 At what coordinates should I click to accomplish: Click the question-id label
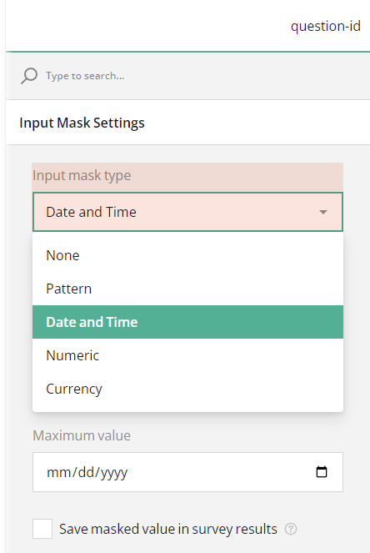326,26
